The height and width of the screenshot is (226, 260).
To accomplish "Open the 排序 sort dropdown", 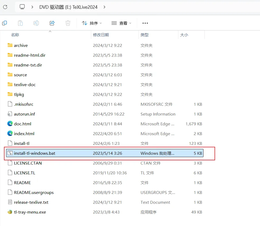I will point(92,23).
